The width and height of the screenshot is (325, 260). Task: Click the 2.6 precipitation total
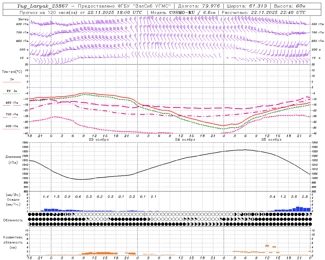point(294,197)
